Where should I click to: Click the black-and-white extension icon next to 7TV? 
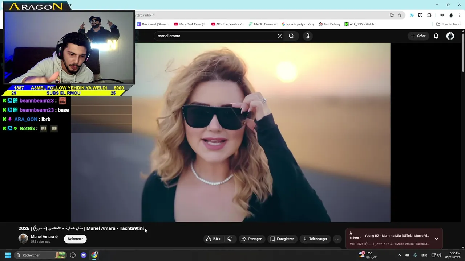tap(420, 15)
